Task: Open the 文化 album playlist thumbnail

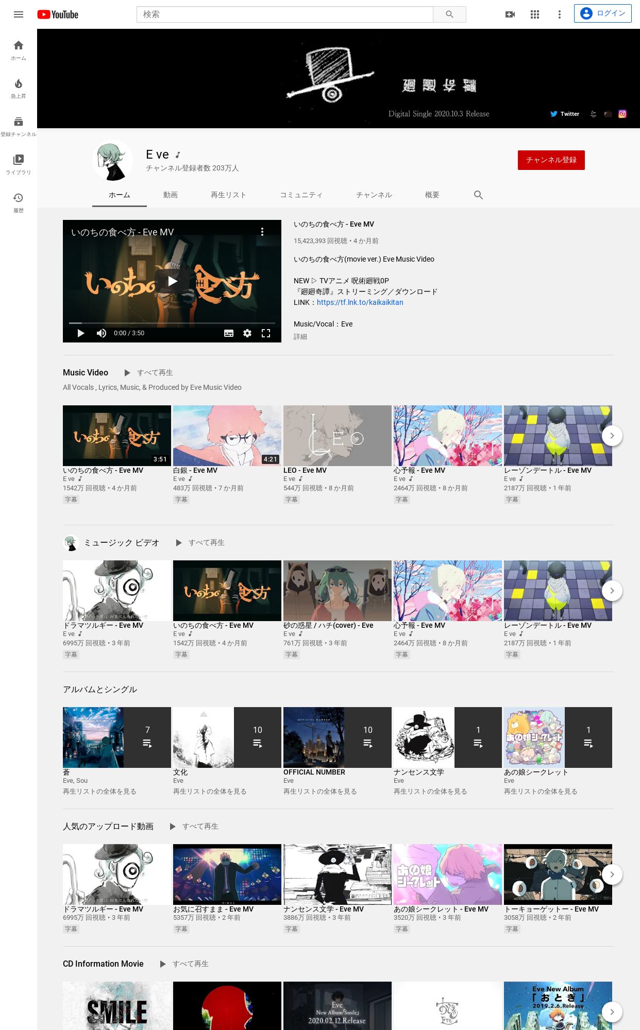Action: tap(227, 737)
